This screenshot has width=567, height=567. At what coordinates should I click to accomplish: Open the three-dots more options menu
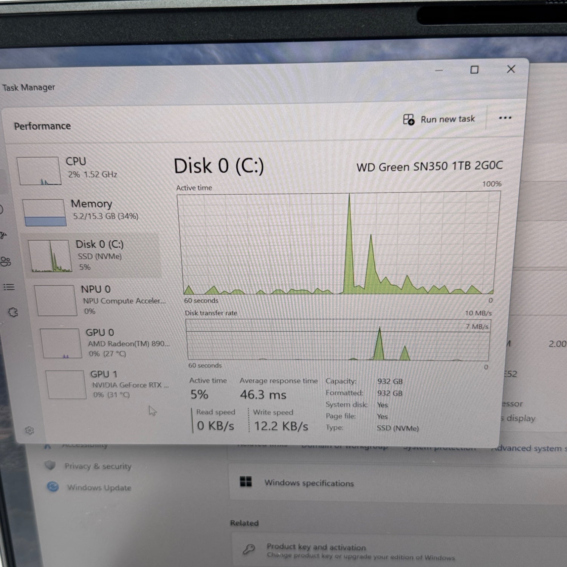505,118
